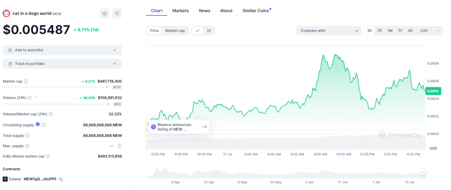Click the Circulating supply verified badge
This screenshot has width=451, height=190.
38,125
